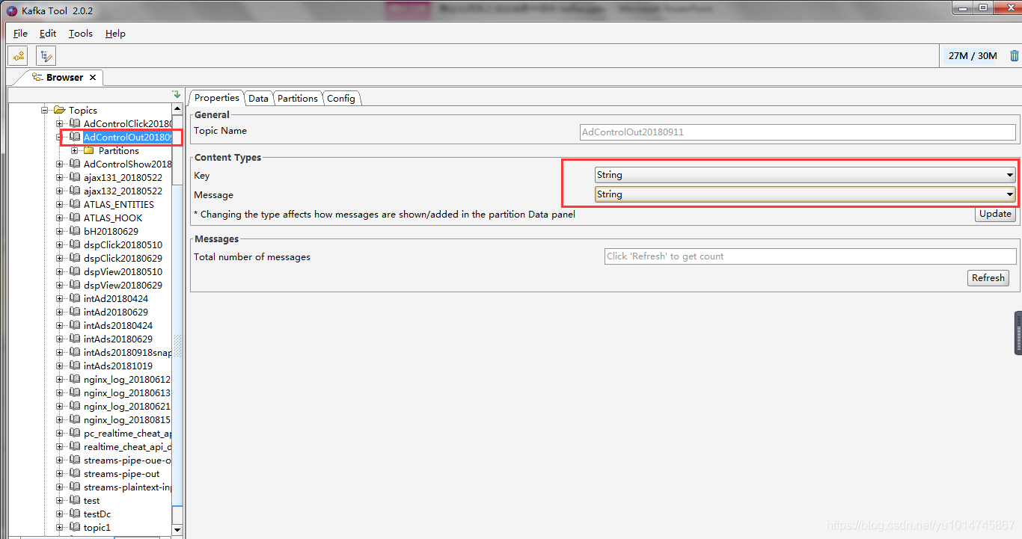Image resolution: width=1022 pixels, height=539 pixels.
Task: Select the intAds20180629 topic
Action: 118,339
